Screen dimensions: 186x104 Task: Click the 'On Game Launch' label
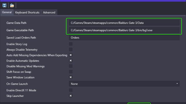(x=17, y=84)
